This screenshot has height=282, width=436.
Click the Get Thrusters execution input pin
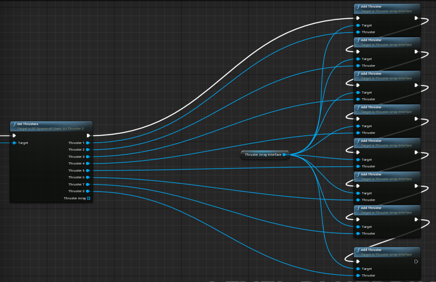(14, 136)
